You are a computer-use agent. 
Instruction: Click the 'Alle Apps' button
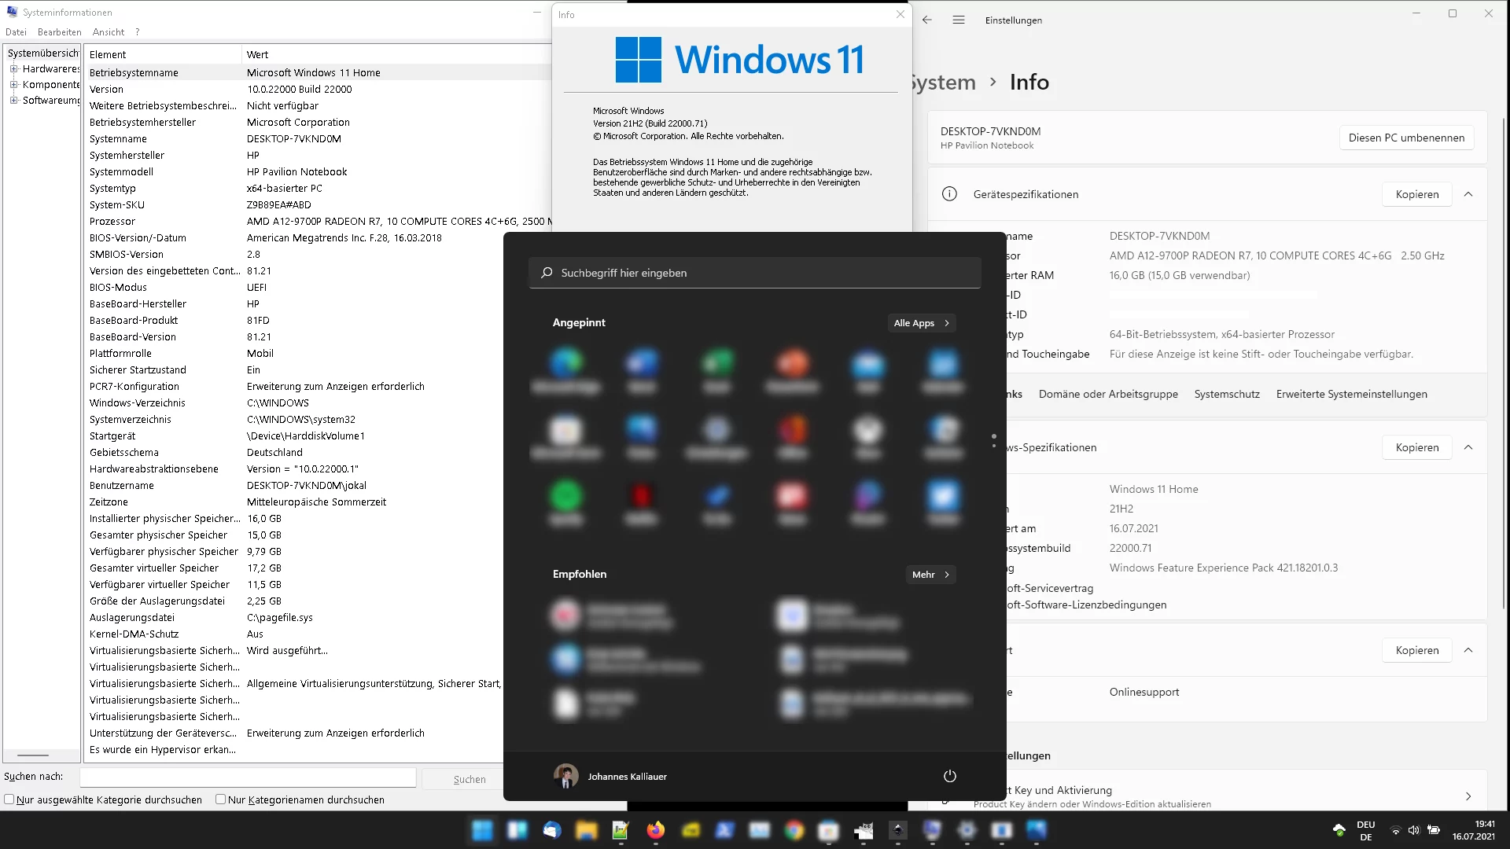[921, 323]
